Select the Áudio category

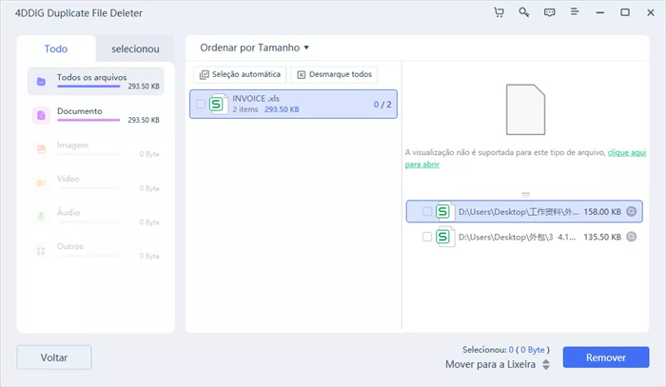[95, 217]
